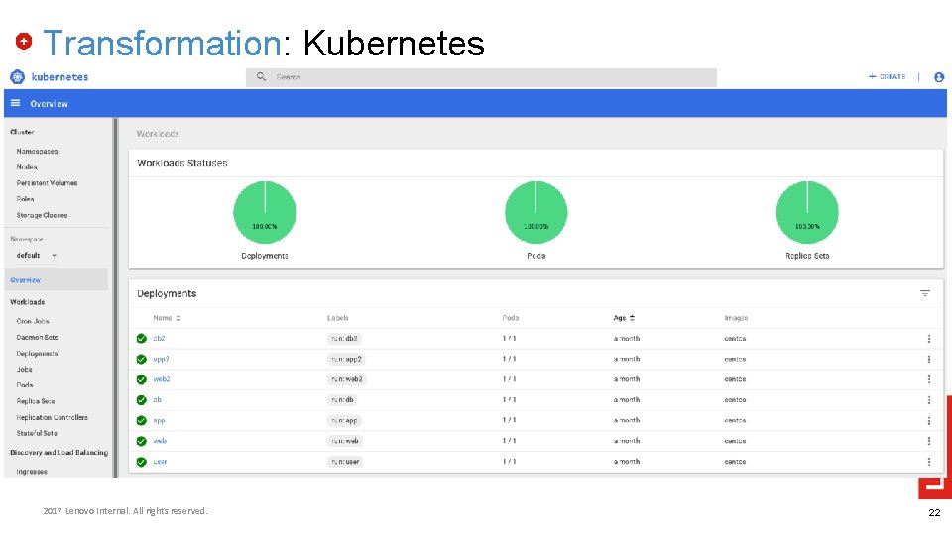Open actions menu for db deployment
The image size is (952, 535).
[x=929, y=399]
